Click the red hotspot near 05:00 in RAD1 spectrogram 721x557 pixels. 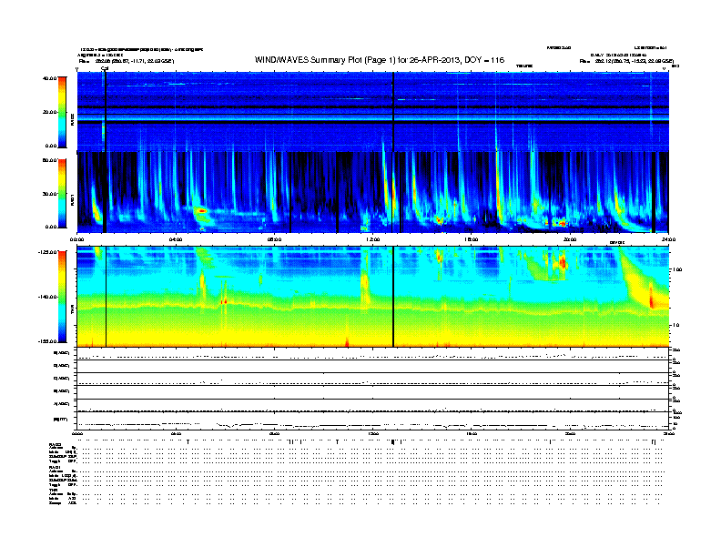click(x=201, y=210)
